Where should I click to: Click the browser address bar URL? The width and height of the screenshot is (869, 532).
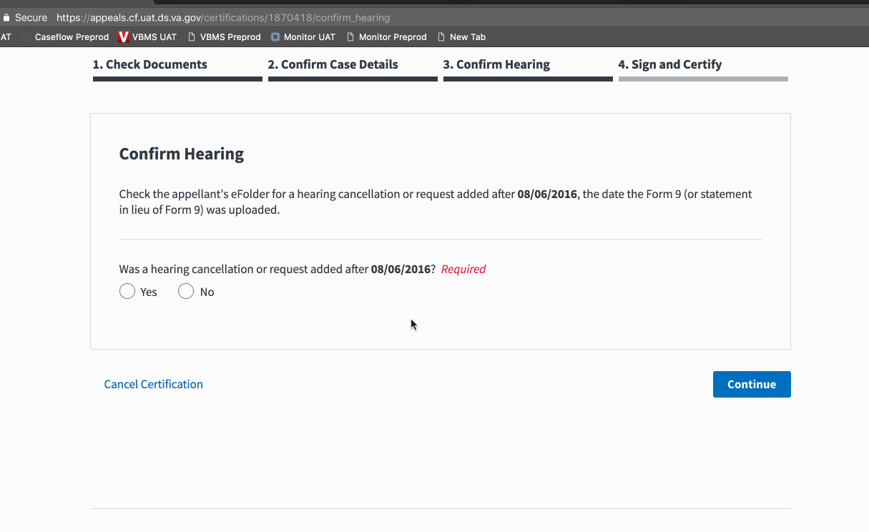click(223, 17)
